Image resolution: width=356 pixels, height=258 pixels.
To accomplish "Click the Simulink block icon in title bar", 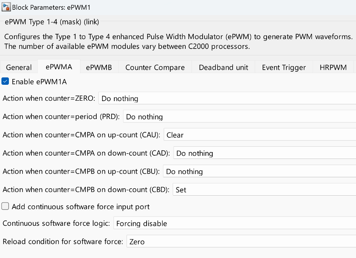I will (x=6, y=7).
